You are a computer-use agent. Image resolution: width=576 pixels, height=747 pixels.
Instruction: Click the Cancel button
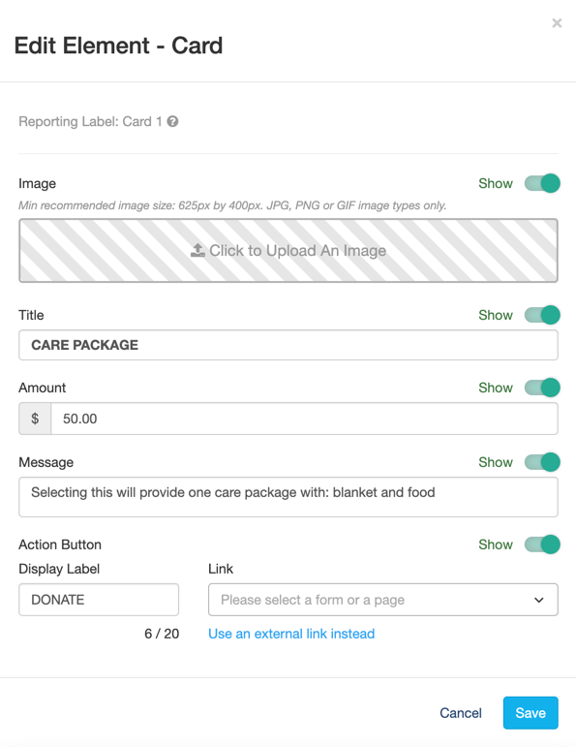click(461, 713)
